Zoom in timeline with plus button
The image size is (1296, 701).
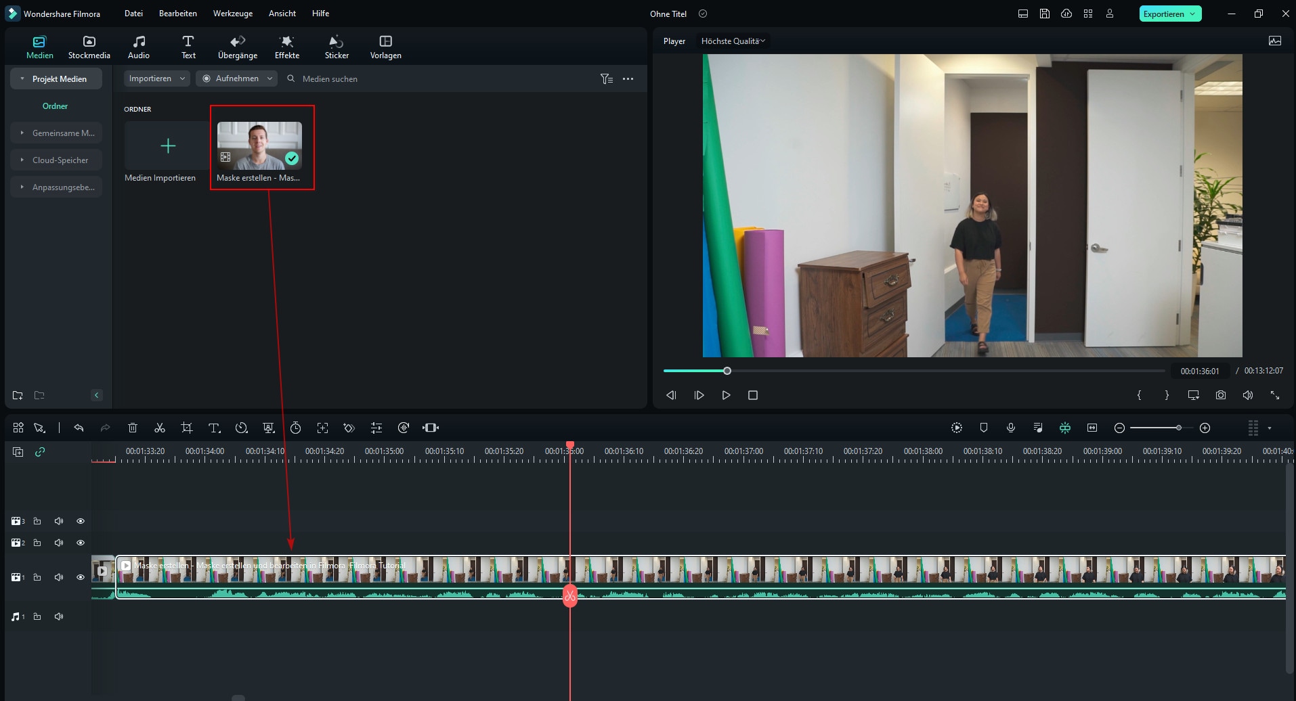pyautogui.click(x=1205, y=428)
